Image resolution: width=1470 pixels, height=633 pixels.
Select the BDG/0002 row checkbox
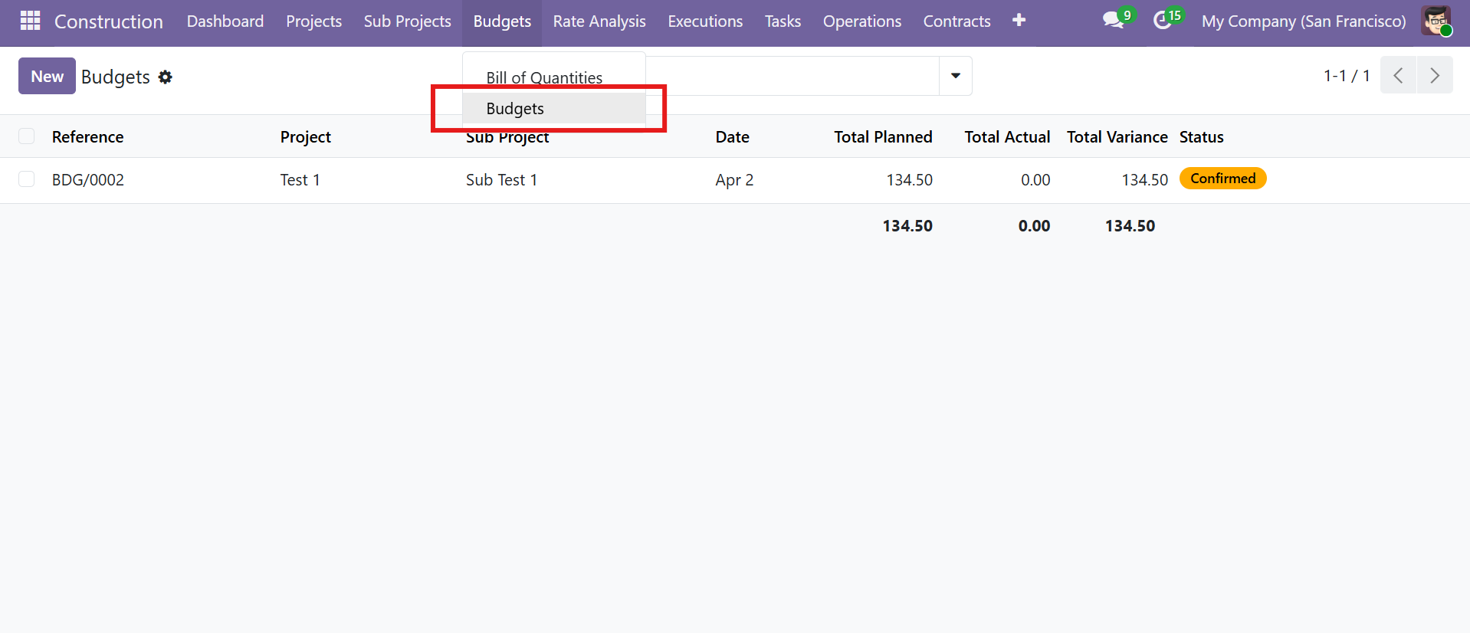(x=27, y=179)
